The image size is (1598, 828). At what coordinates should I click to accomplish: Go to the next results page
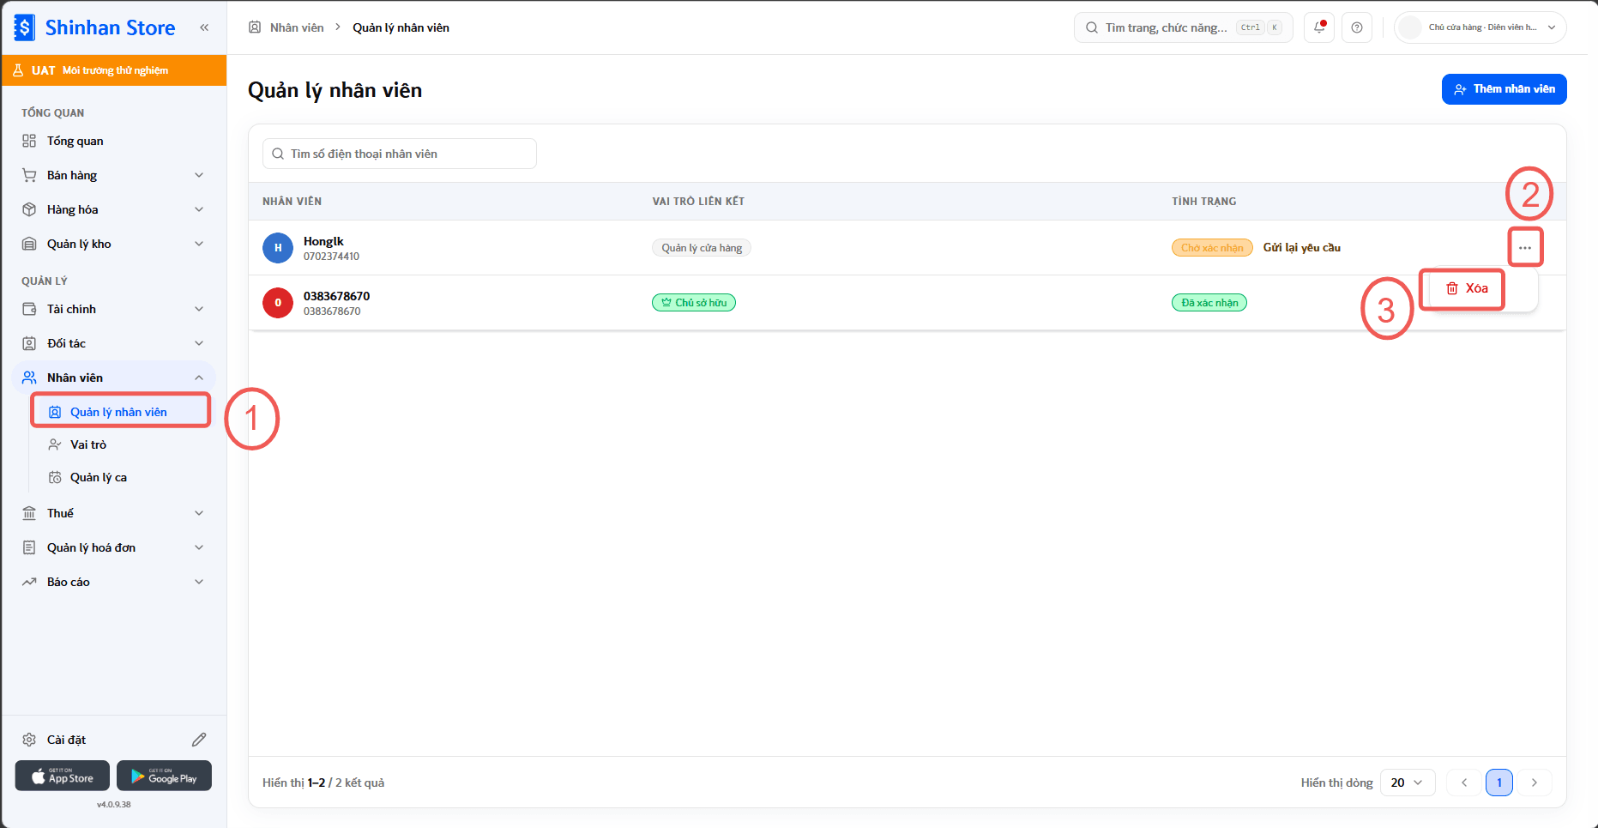coord(1535,783)
